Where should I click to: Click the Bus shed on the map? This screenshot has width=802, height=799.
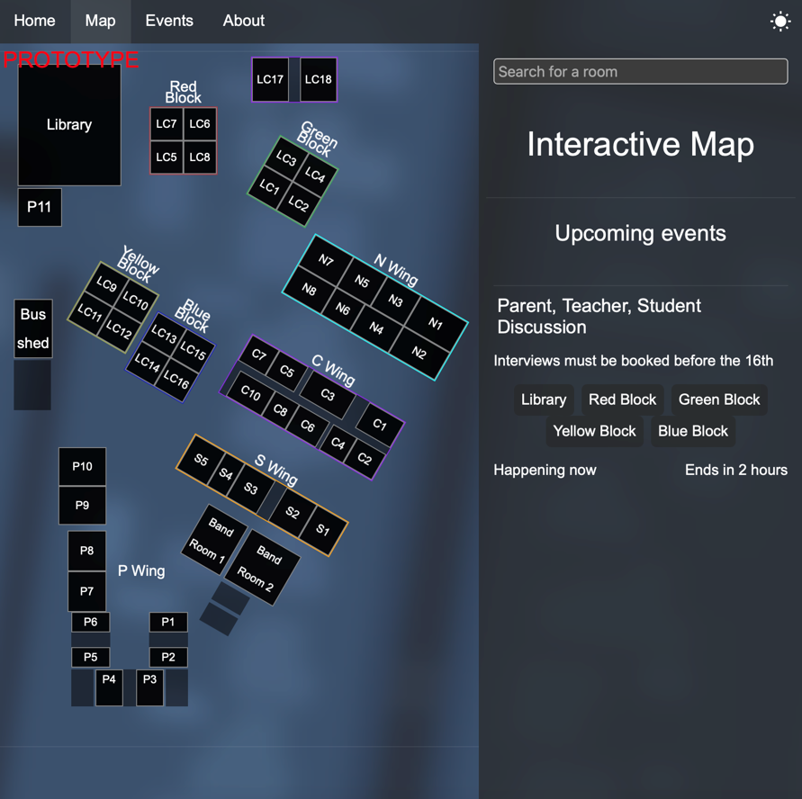coord(33,328)
